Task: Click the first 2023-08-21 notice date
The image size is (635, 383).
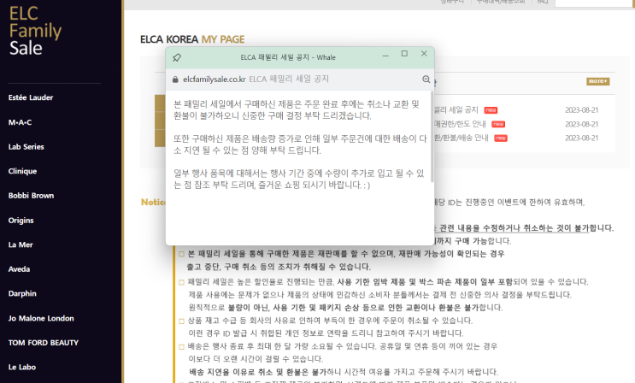Action: click(x=581, y=110)
